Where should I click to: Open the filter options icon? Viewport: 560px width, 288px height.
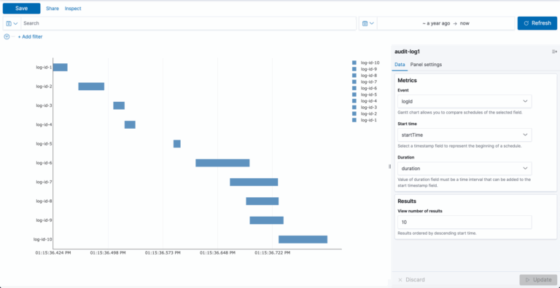7,36
